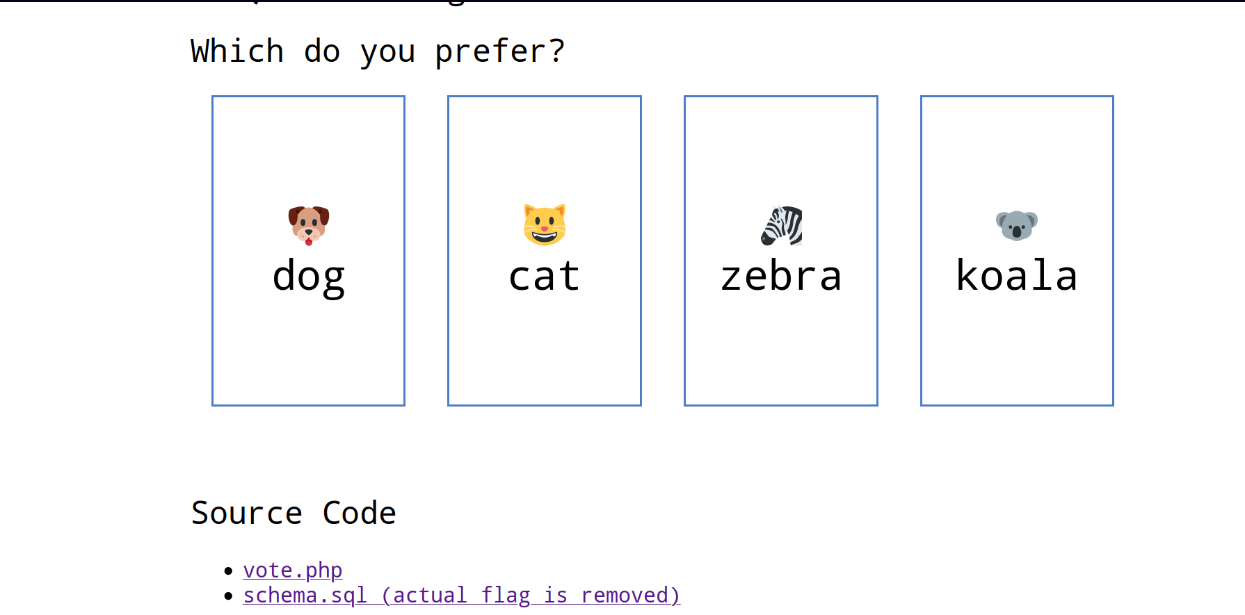1245x615 pixels.
Task: Click the grinning cat emoji
Action: coord(545,225)
